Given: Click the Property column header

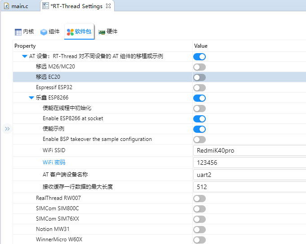Looking at the screenshot, I should 25,46.
